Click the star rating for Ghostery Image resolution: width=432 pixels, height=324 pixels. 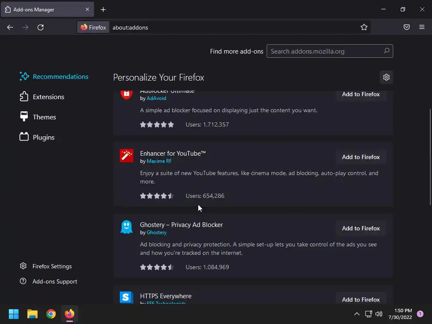coord(157,267)
